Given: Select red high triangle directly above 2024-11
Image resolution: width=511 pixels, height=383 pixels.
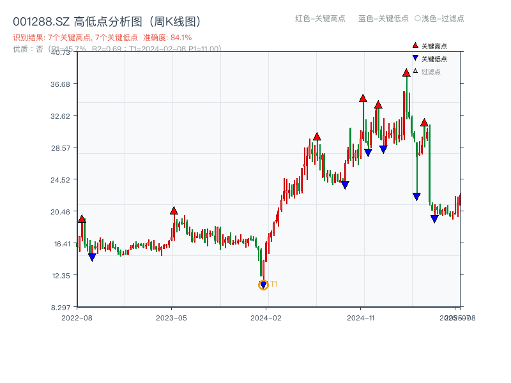Looking at the screenshot, I should pos(363,98).
